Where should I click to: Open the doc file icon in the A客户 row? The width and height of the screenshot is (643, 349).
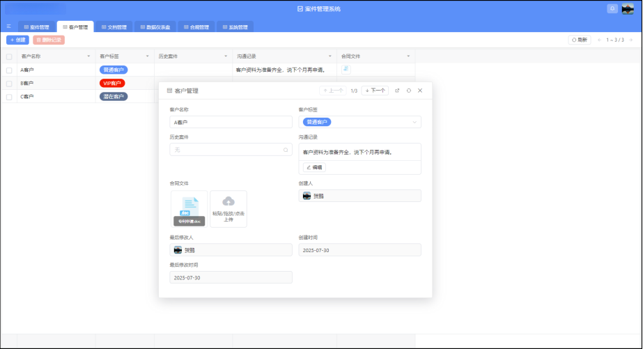click(346, 70)
